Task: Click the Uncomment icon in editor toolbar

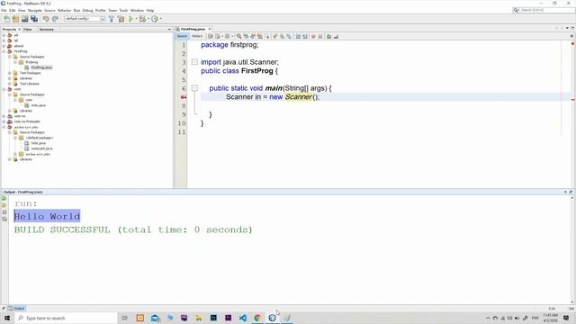Action: tap(336, 36)
